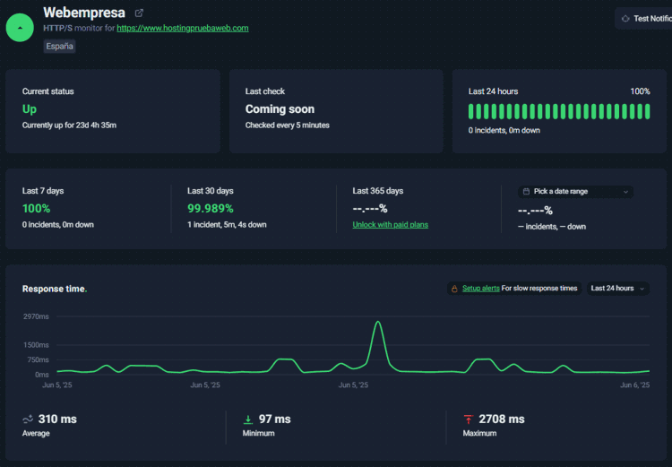Screen dimensions: 672x467
Task: Click the green Up status text
Action: [30, 109]
